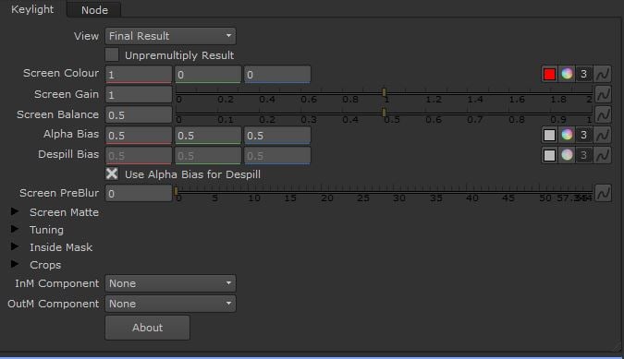Click the Alpha Bias animation curve icon
This screenshot has height=359, width=624.
pyautogui.click(x=603, y=135)
